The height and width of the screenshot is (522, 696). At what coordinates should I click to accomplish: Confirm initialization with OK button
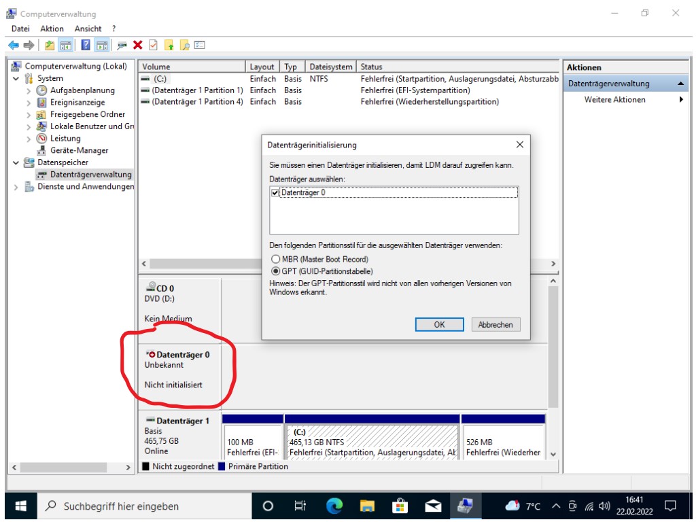[x=440, y=324]
